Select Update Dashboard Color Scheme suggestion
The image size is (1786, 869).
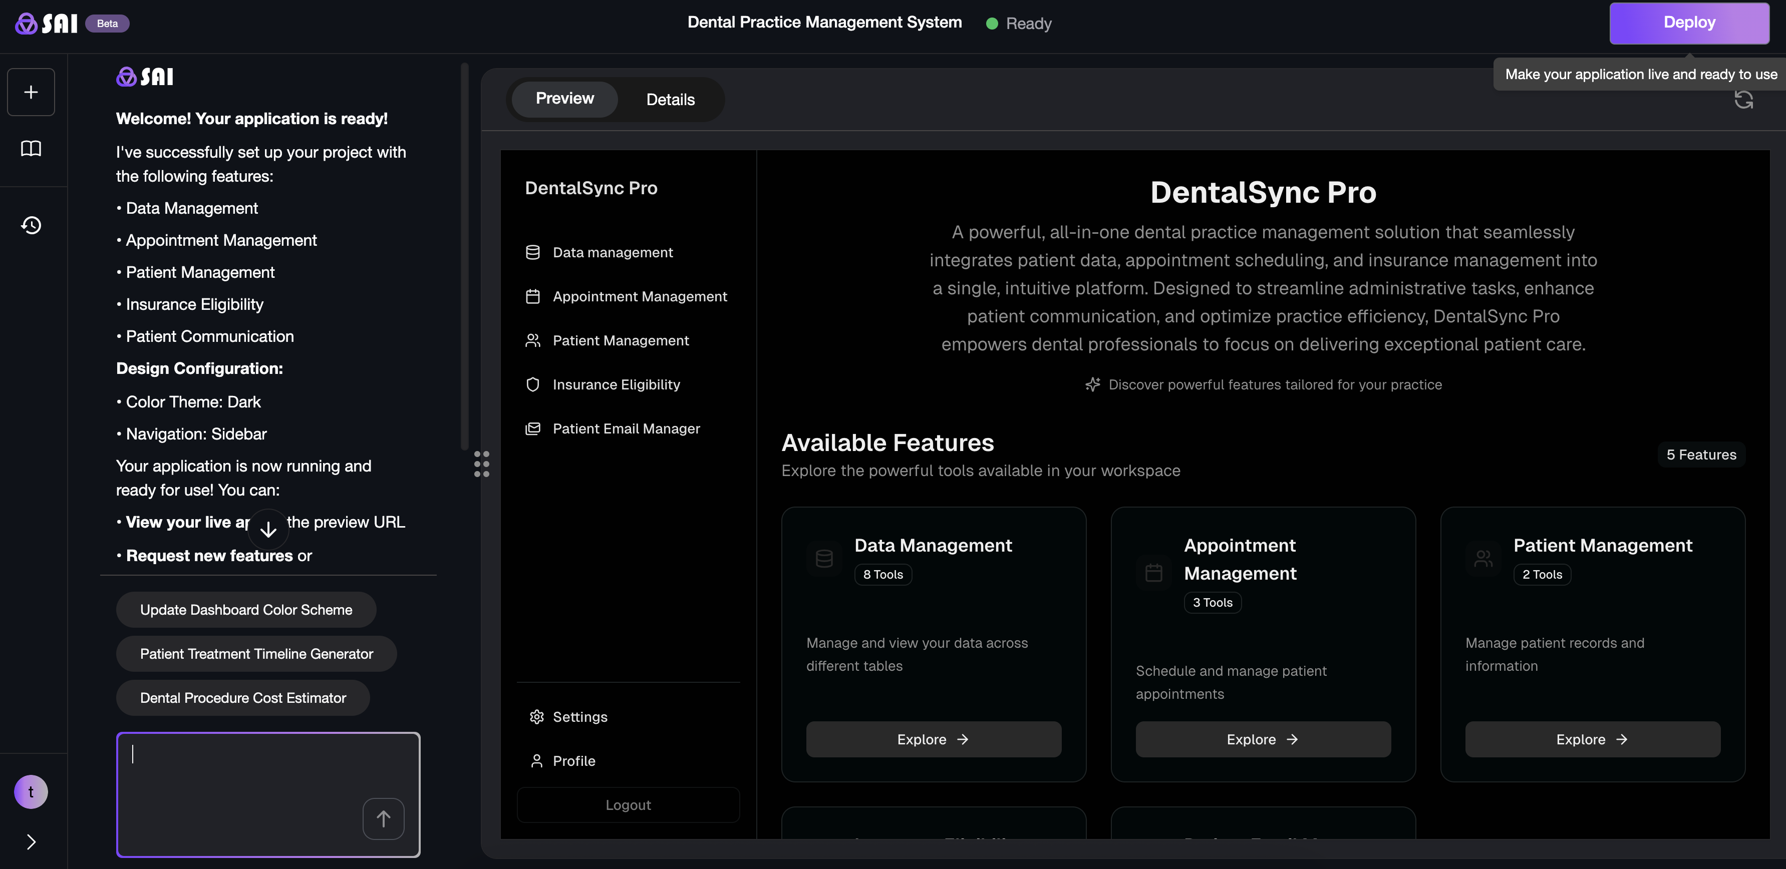pyautogui.click(x=245, y=610)
